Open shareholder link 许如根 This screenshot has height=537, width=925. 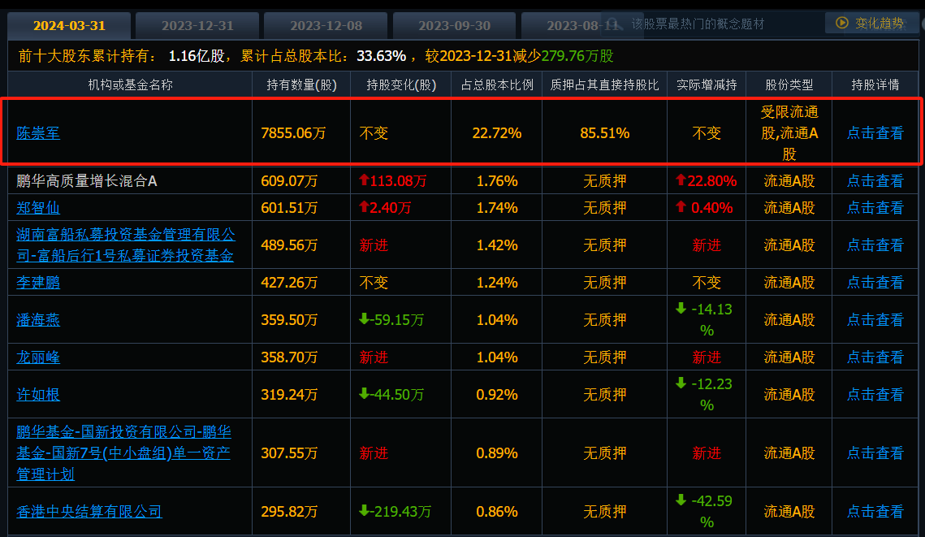(38, 394)
